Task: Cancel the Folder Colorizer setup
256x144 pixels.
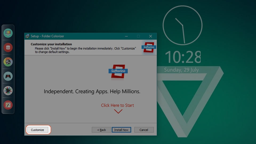Action: point(144,130)
